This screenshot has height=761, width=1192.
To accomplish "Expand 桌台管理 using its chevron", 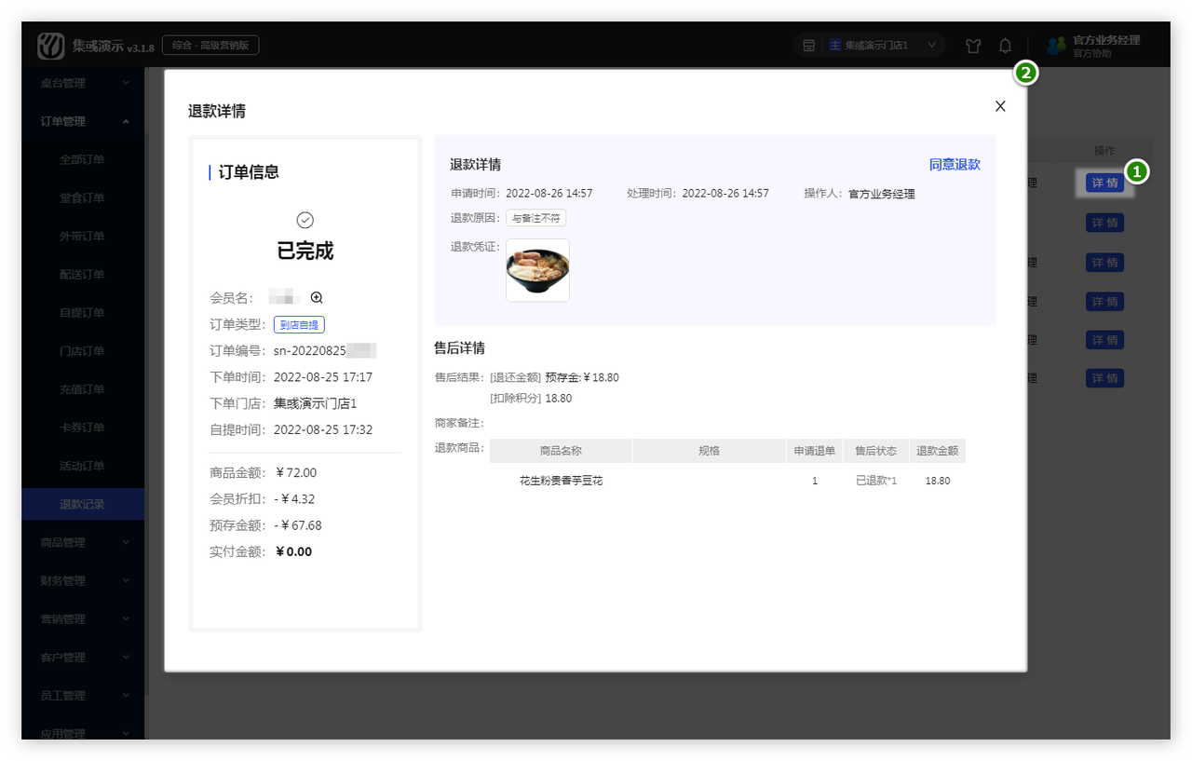I will (x=126, y=83).
